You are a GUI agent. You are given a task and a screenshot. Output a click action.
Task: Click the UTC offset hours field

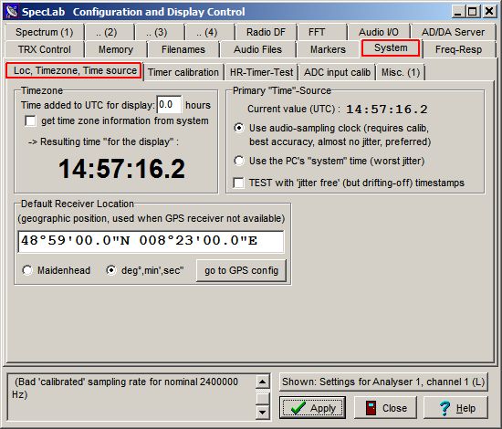click(x=169, y=105)
